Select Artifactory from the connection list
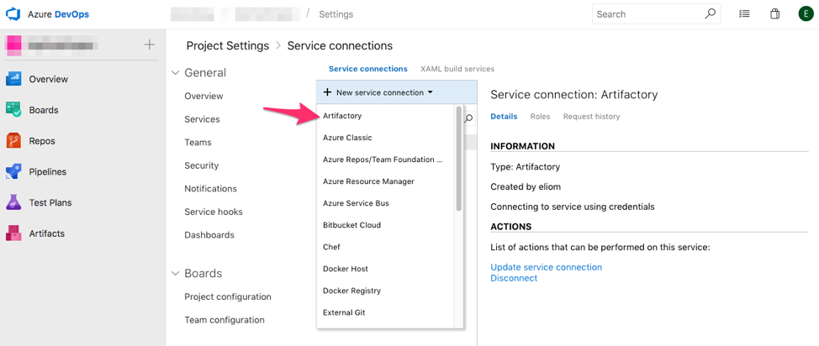The image size is (819, 346). pos(342,116)
